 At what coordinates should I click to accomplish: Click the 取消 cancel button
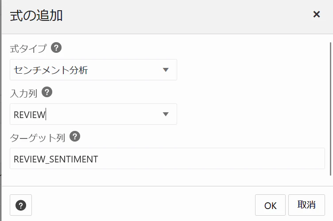tap(306, 205)
